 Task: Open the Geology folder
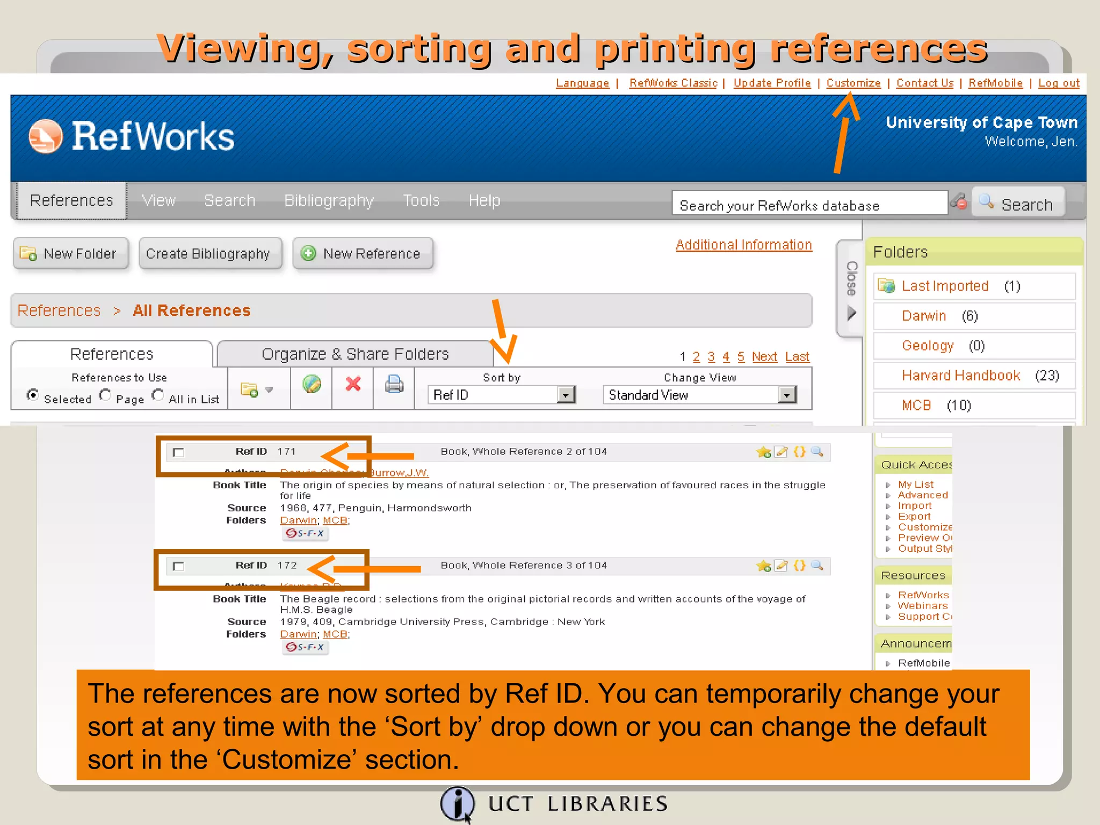pyautogui.click(x=928, y=345)
